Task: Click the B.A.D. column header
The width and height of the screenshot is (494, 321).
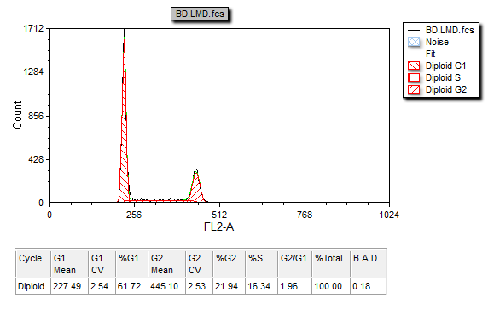Action: (x=368, y=263)
